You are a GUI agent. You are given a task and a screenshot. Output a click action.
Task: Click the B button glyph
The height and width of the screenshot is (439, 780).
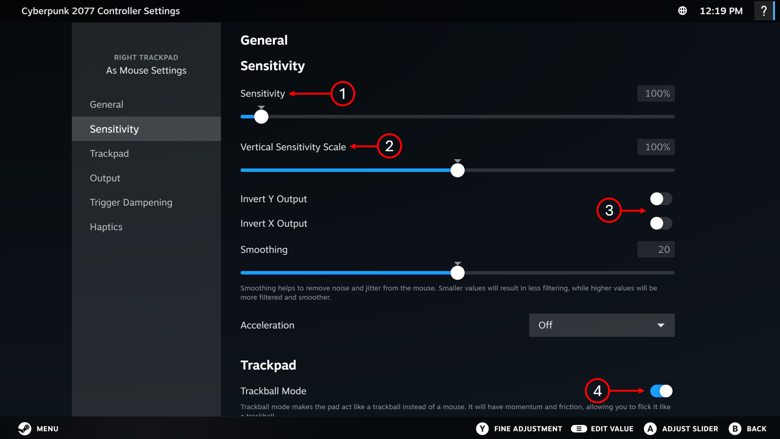(735, 428)
